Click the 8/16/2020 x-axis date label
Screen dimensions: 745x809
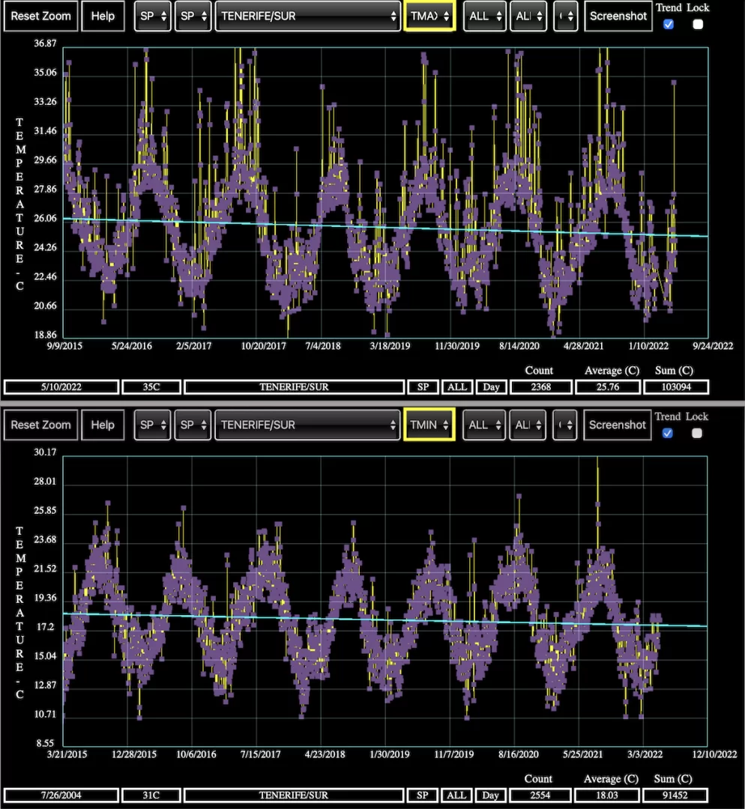(x=519, y=754)
